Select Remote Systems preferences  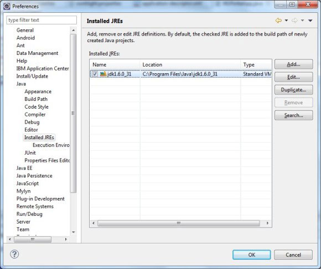[x=35, y=206]
